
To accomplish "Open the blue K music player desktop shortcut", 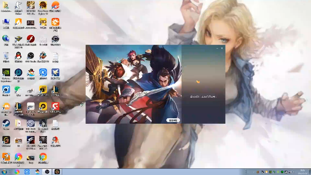I will pyautogui.click(x=43, y=73).
